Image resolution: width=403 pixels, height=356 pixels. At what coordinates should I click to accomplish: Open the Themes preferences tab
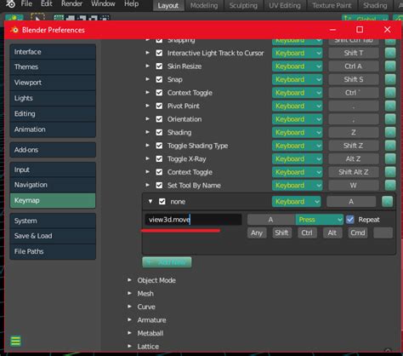tap(53, 67)
